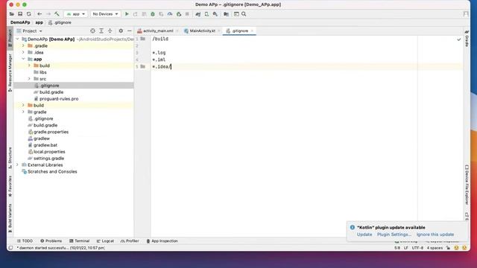Click DemoAPp breadcrumb in navigation bar
This screenshot has width=477, height=268.
click(20, 22)
